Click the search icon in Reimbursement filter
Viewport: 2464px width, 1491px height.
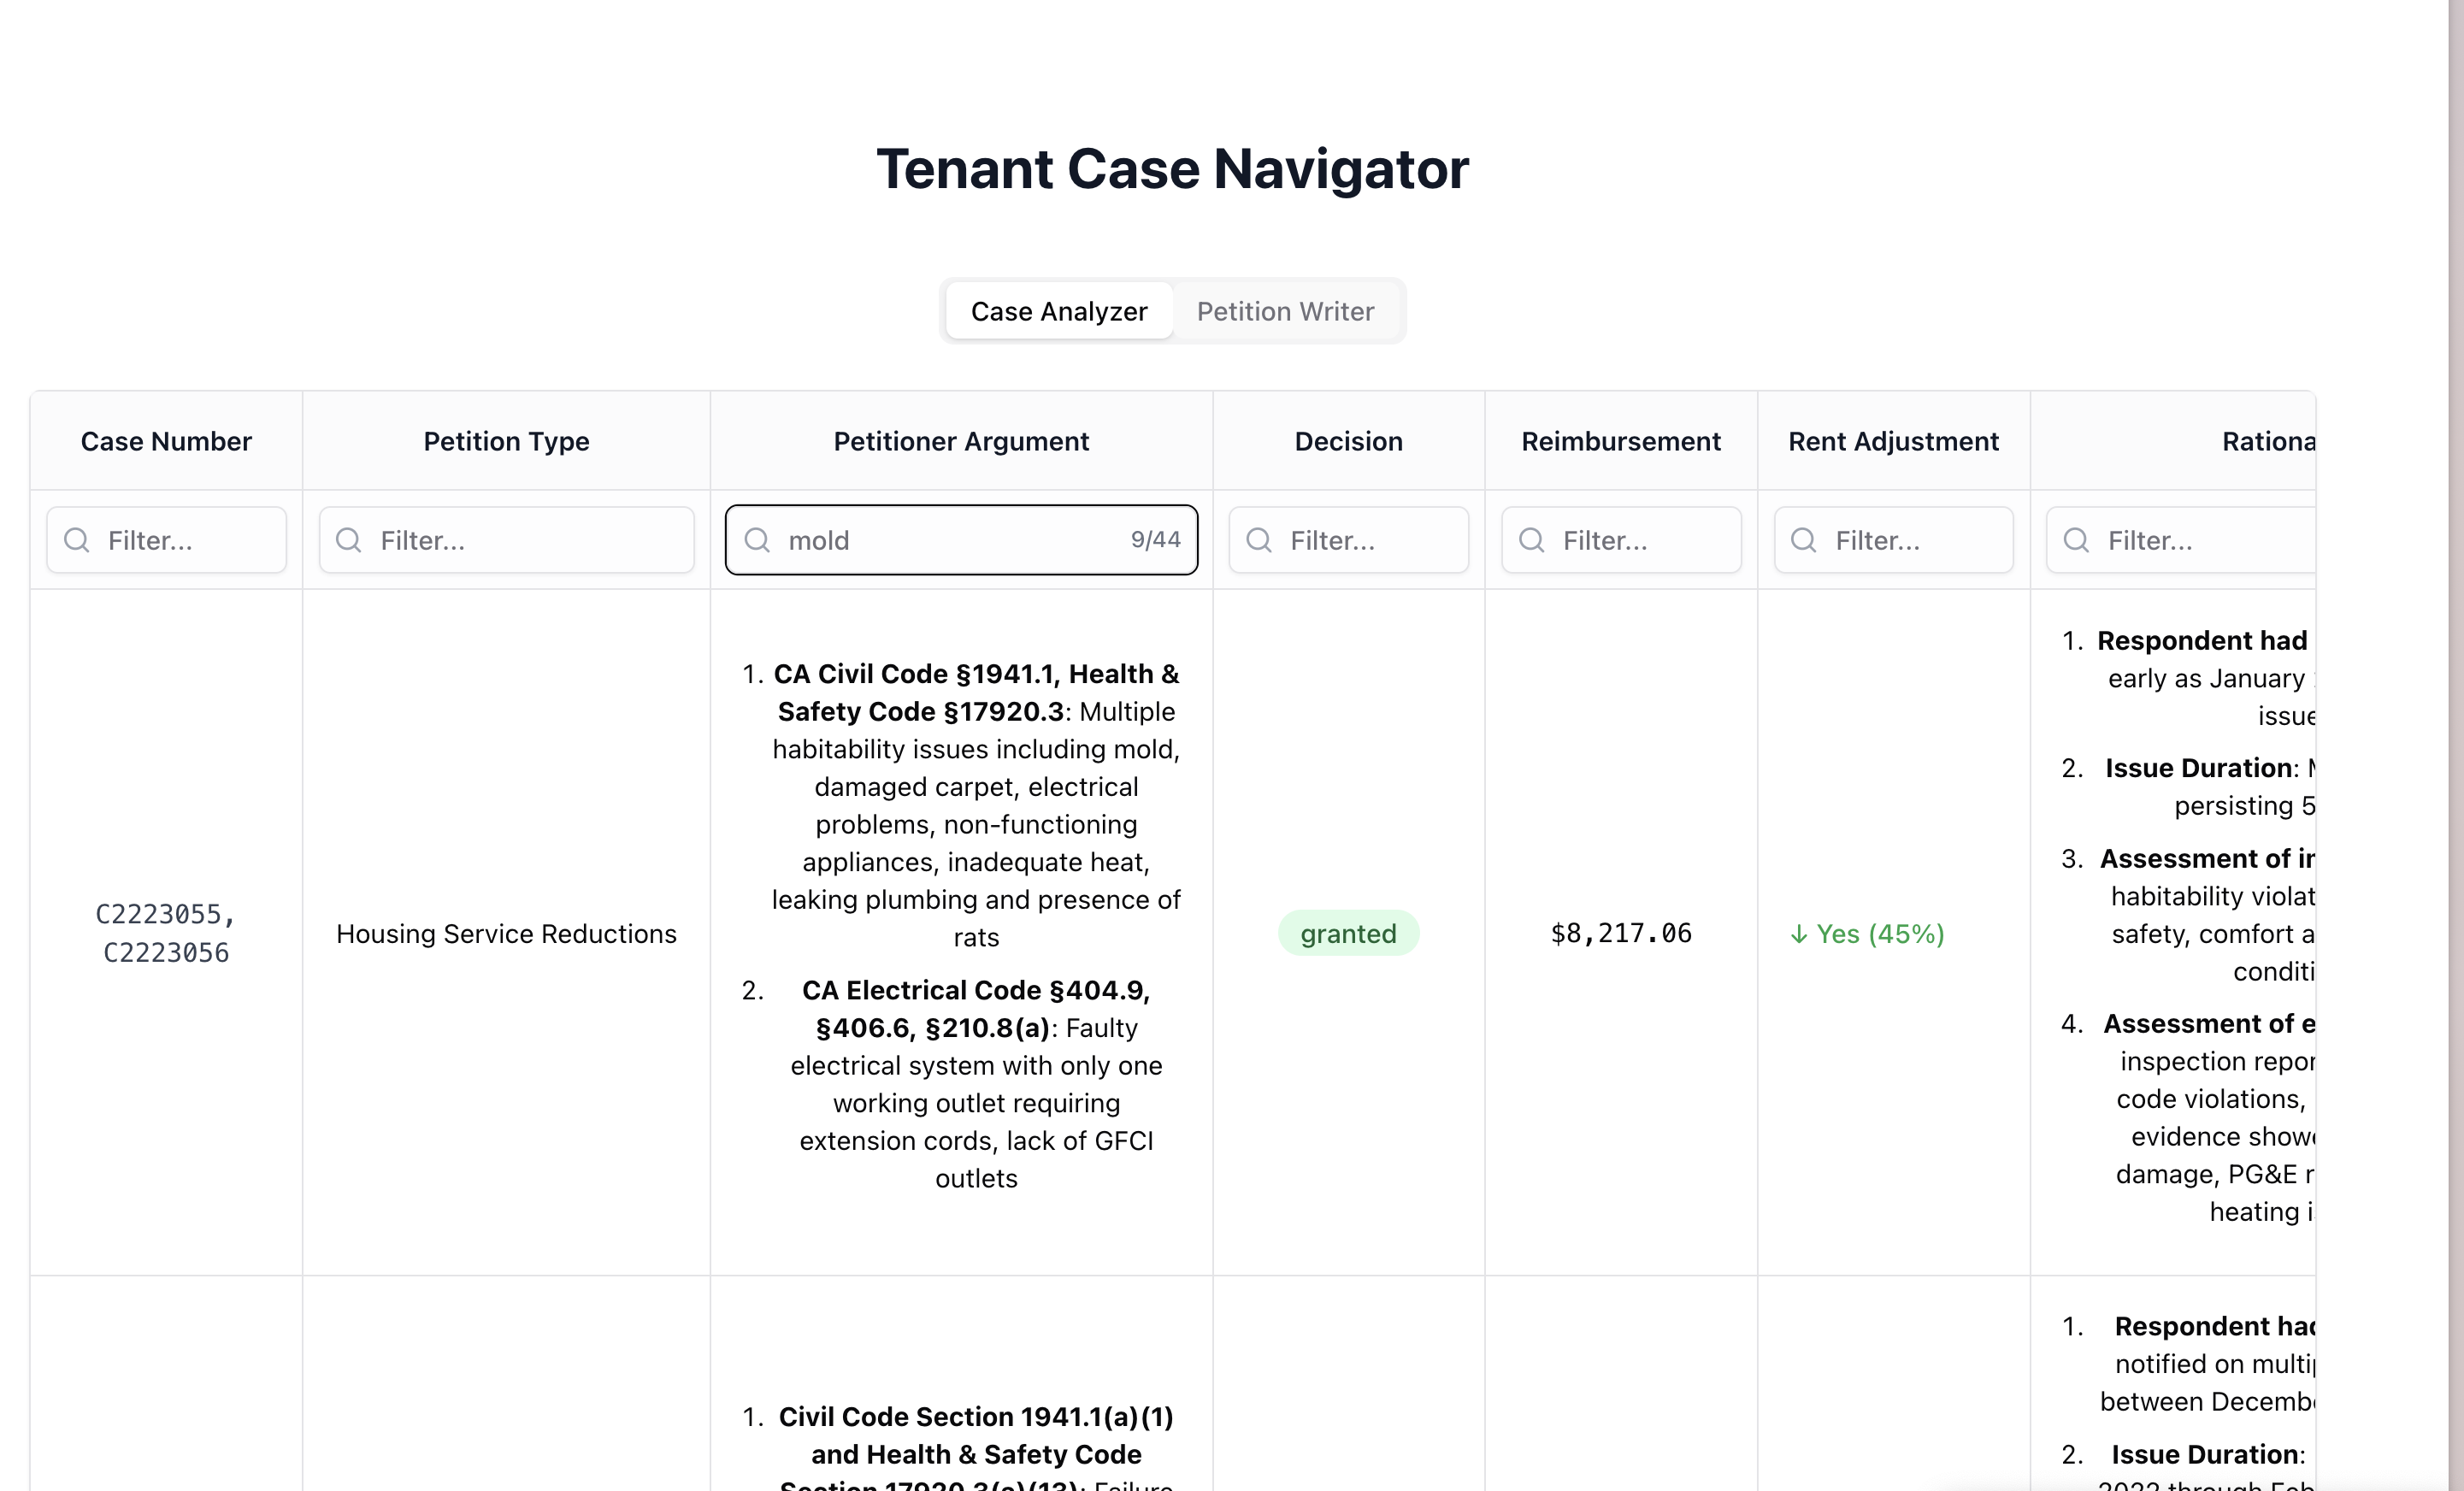(x=1532, y=540)
